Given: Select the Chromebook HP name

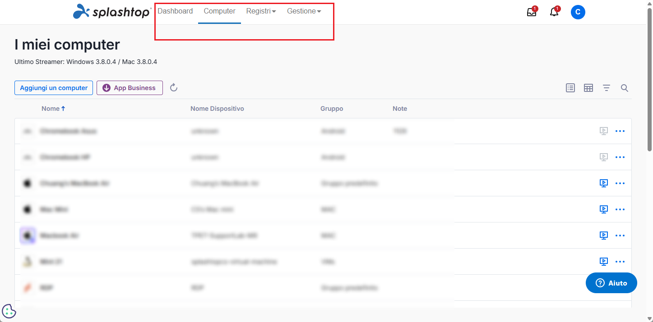Looking at the screenshot, I should point(65,157).
